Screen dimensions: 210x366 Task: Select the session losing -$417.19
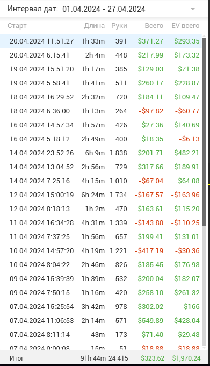[x=100, y=250]
